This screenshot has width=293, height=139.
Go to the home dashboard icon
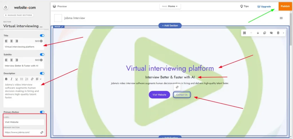pos(6,7)
